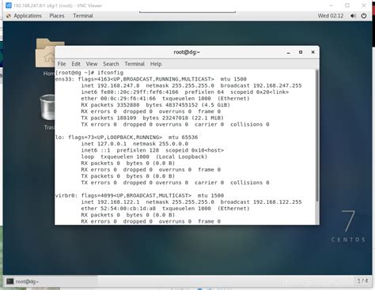Click the 'broadcast 192.168.247.255' text
The image size is (375, 290).
[261, 86]
